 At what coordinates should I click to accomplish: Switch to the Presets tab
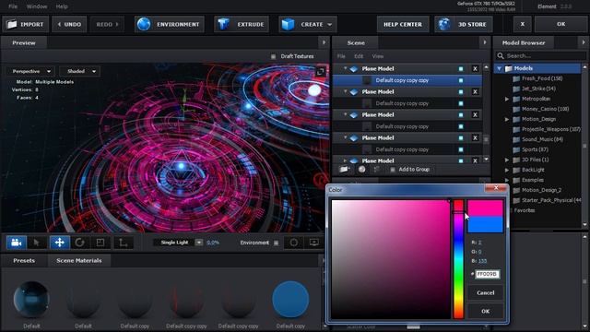point(24,260)
